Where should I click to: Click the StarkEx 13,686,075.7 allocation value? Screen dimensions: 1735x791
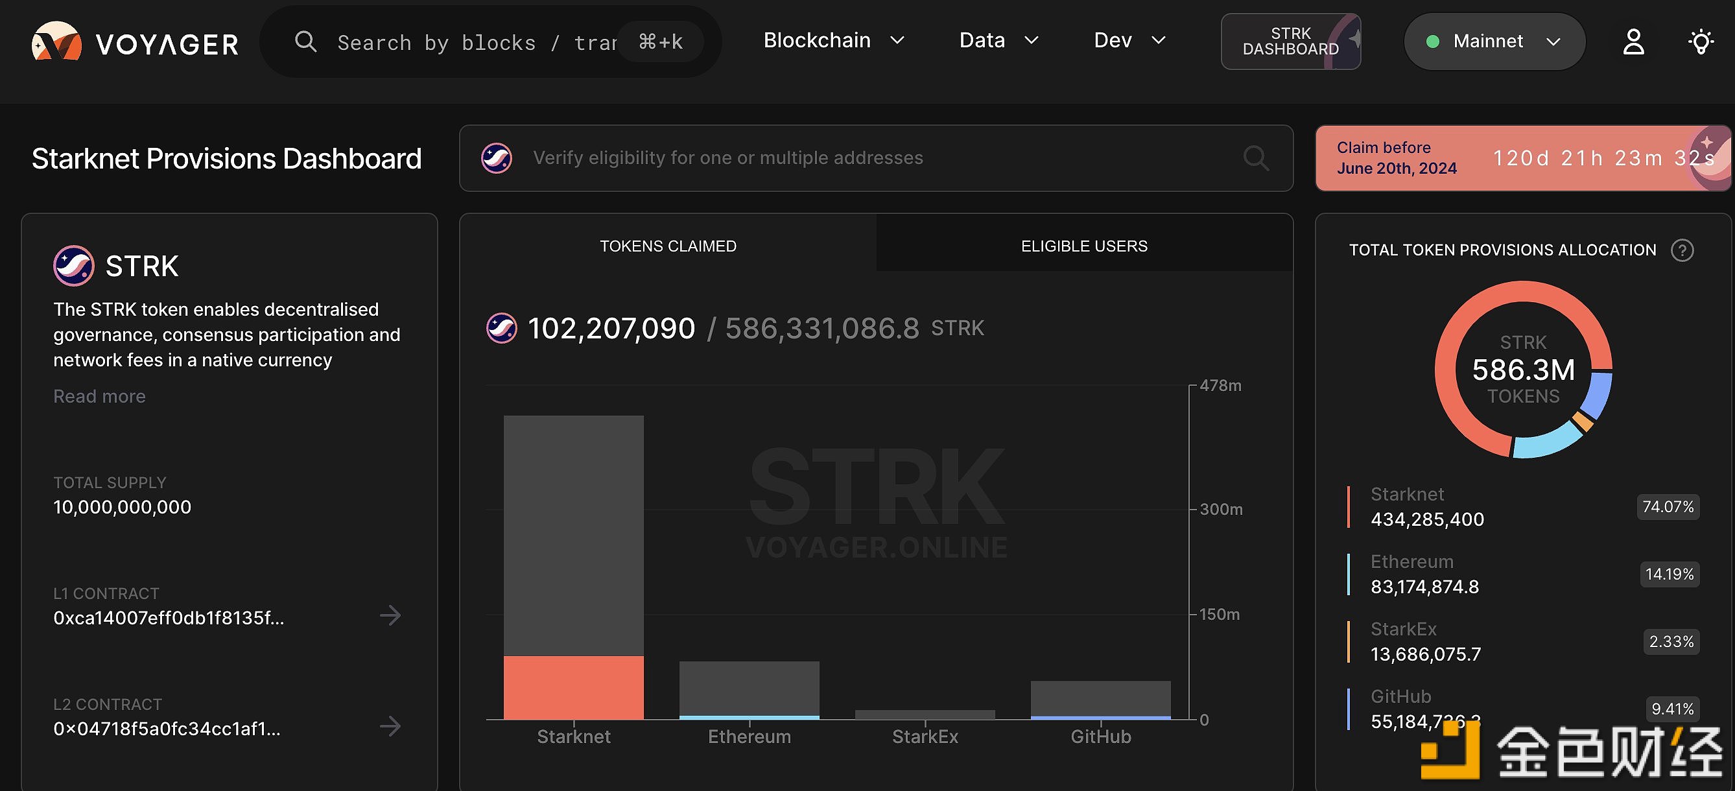[1426, 654]
